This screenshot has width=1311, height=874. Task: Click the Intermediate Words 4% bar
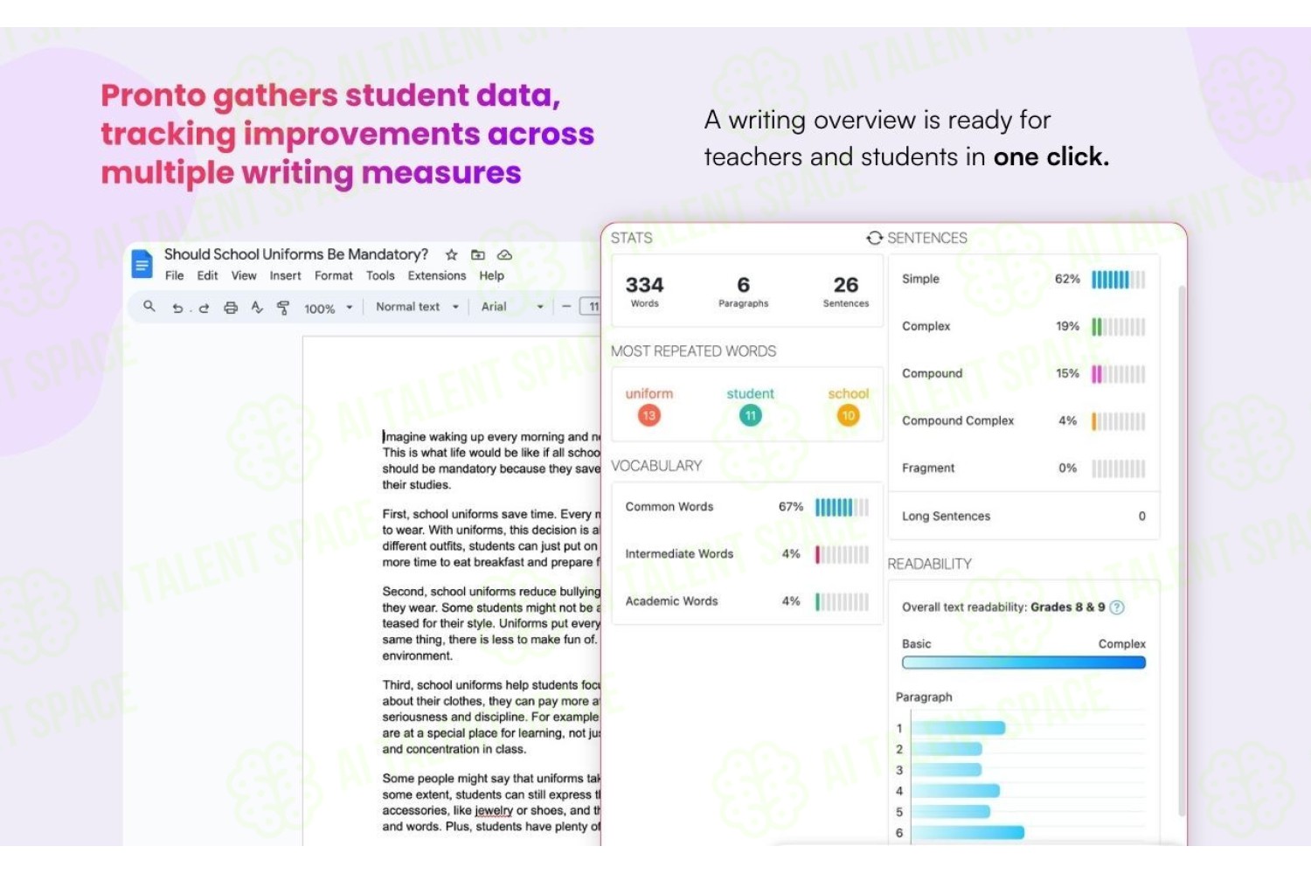(842, 554)
